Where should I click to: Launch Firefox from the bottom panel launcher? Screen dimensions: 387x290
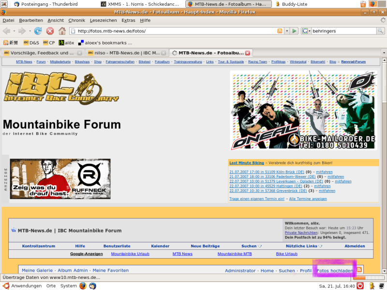tap(83, 286)
